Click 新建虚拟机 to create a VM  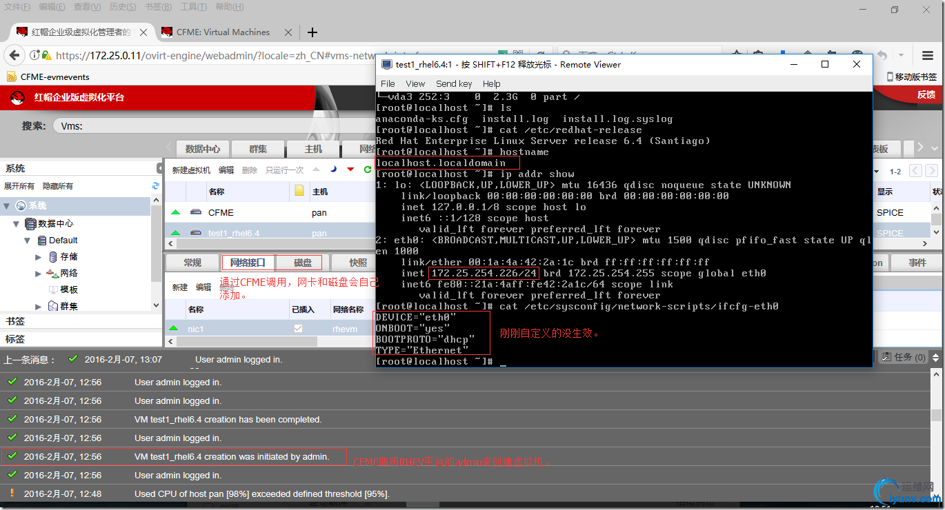click(191, 170)
